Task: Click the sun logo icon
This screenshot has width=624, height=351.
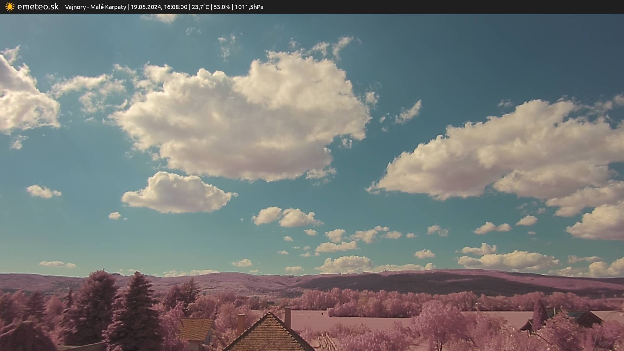Action: (10, 7)
